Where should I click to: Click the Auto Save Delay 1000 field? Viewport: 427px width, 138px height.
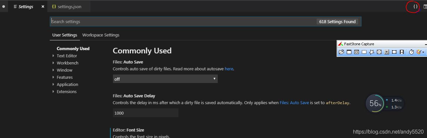tap(145, 113)
